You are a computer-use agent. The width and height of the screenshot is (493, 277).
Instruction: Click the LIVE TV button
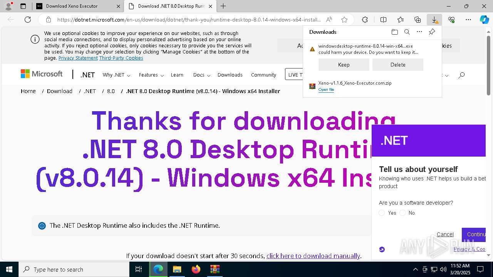point(294,75)
